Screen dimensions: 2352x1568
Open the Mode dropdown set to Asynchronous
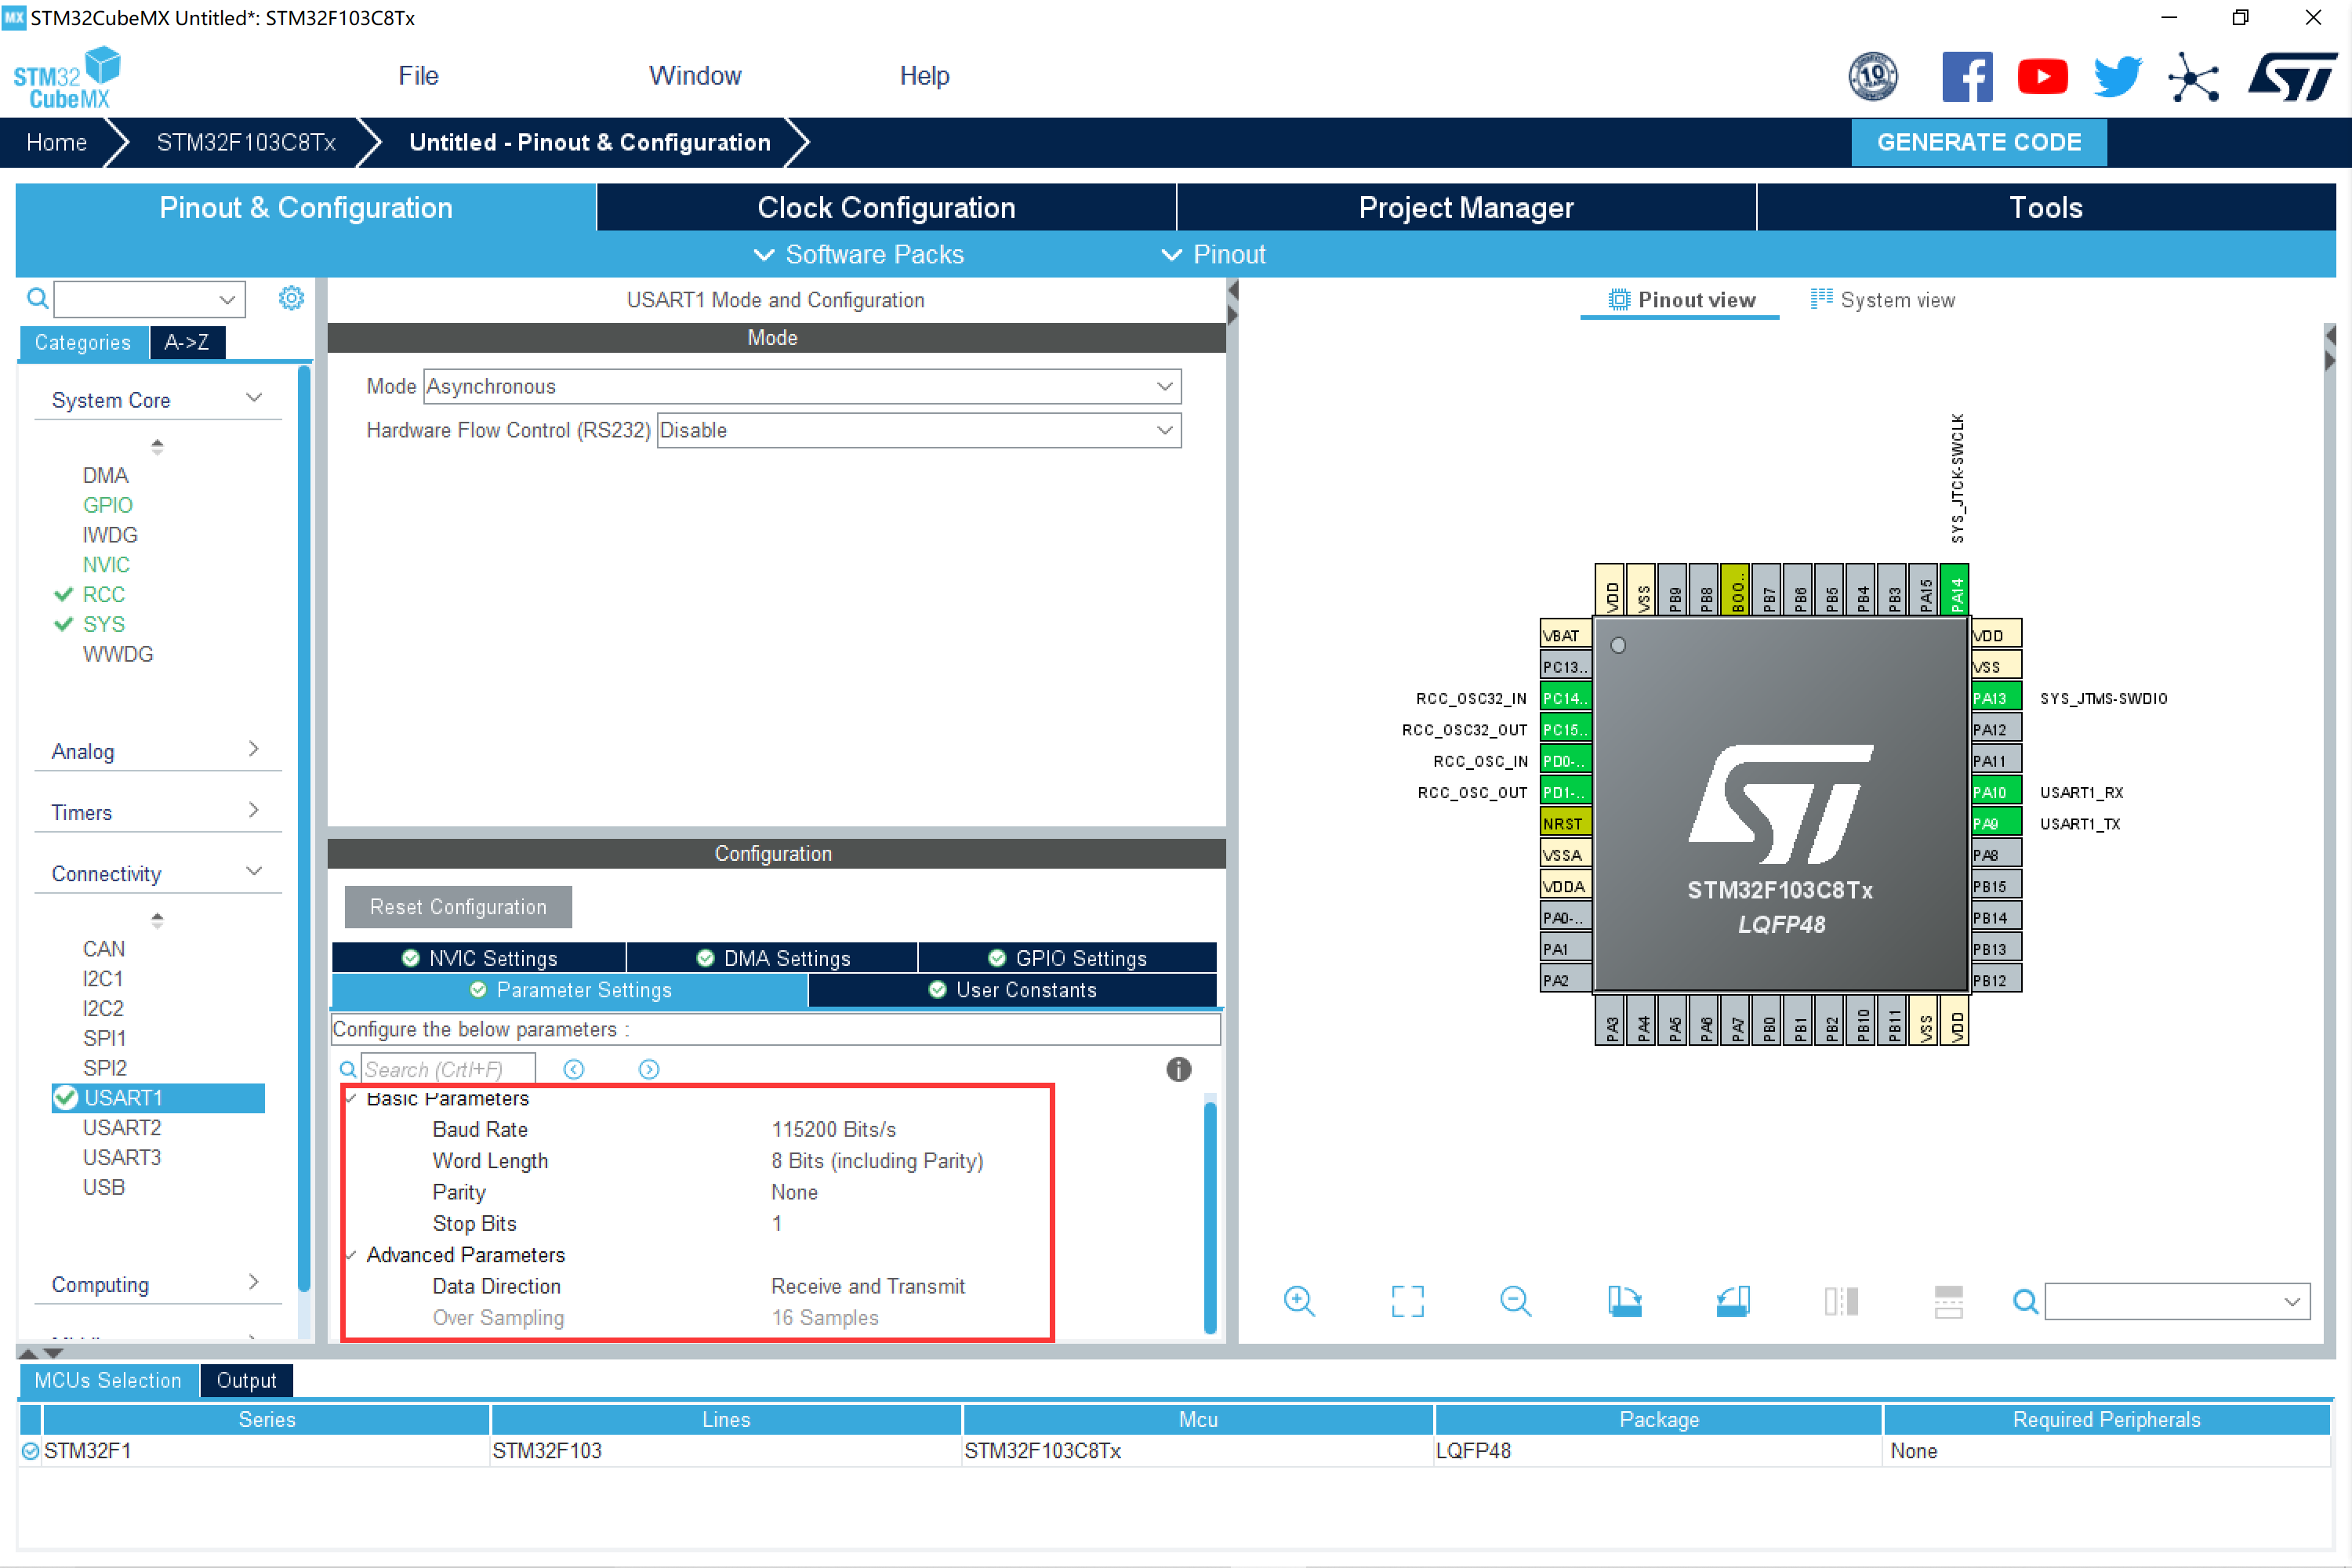click(x=1162, y=386)
